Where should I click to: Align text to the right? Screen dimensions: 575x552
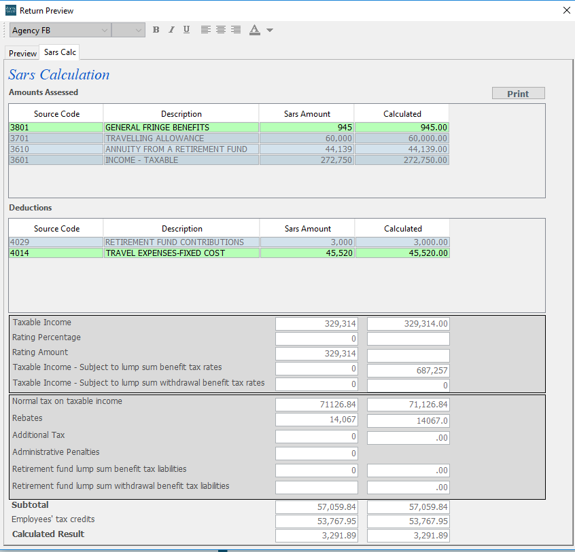[x=236, y=30]
